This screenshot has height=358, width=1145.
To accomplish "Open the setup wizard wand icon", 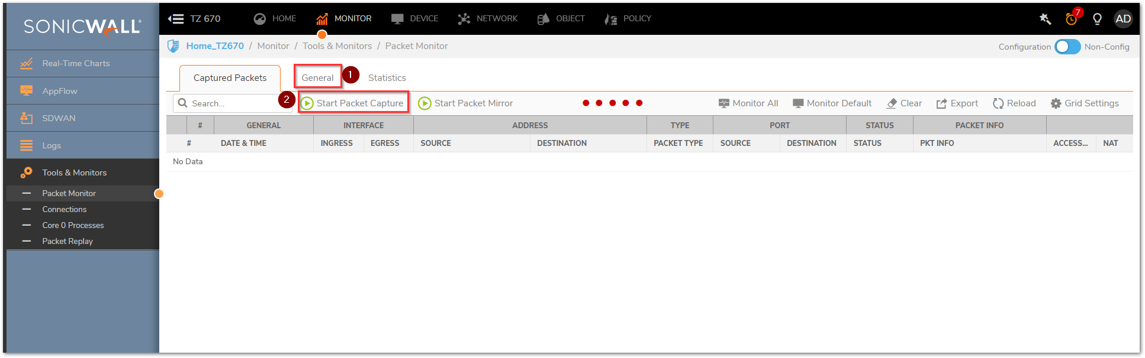I will point(1046,19).
